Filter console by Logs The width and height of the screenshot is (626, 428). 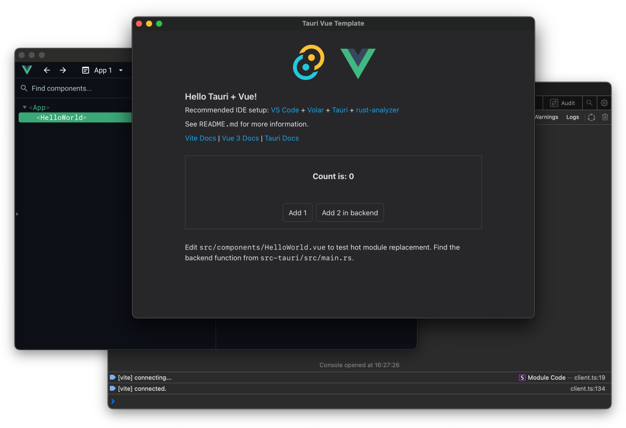(573, 117)
